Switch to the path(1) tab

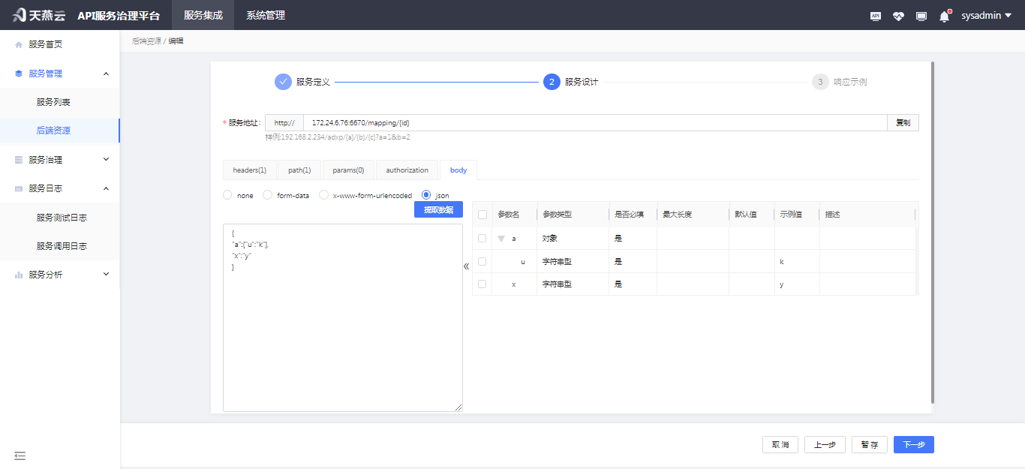pyautogui.click(x=299, y=170)
